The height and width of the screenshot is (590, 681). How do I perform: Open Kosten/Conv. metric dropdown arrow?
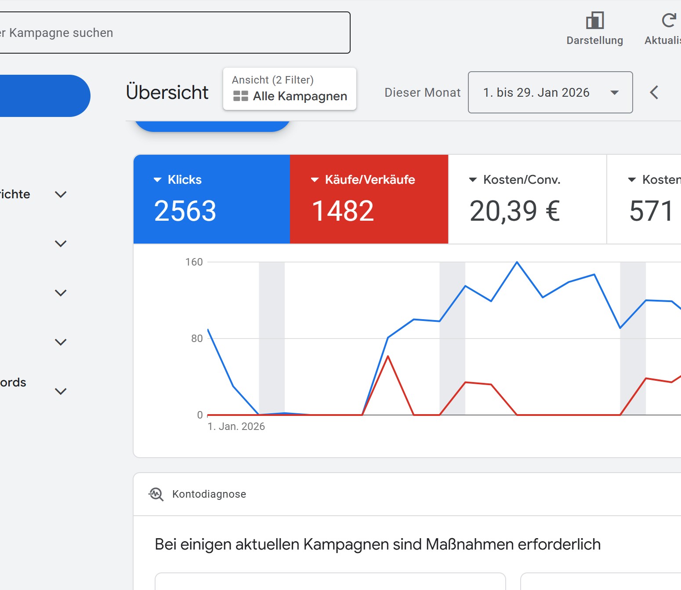(473, 180)
